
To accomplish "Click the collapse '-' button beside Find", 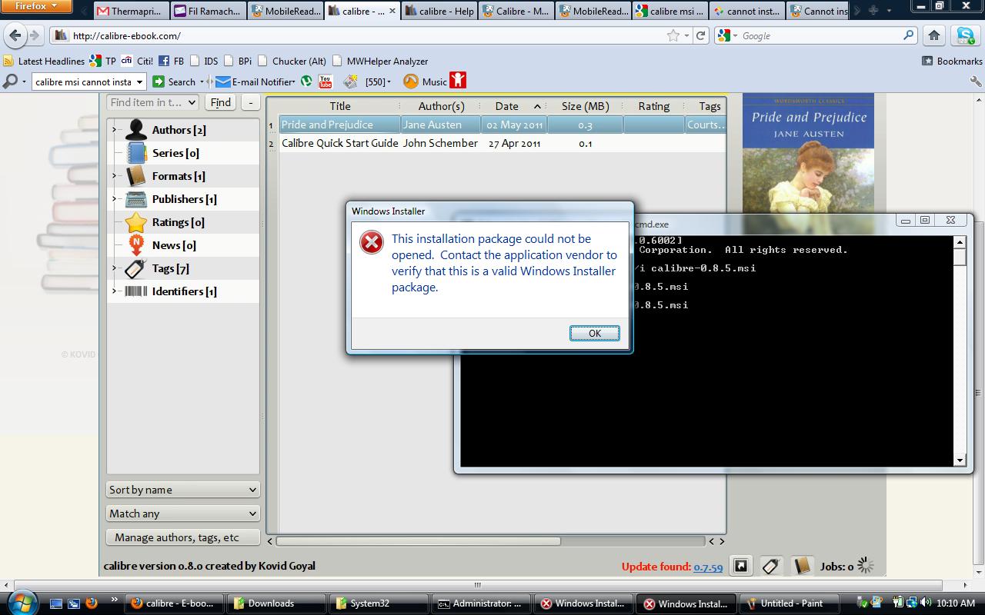I will 250,102.
